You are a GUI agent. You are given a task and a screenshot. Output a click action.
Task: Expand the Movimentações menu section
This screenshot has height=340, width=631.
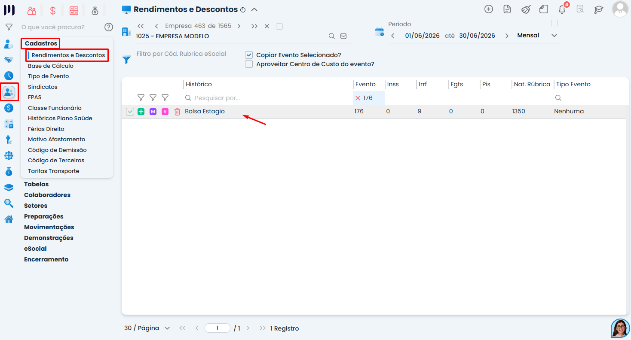[x=49, y=227]
